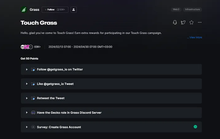Viewport: 220px width, 139px height.
Task: Open the Grass space name link
Action: tap(34, 10)
